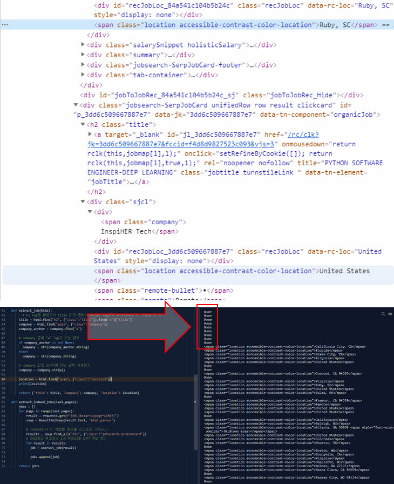Click the InspiHER Tech text node
394x484 pixels.
(126, 232)
